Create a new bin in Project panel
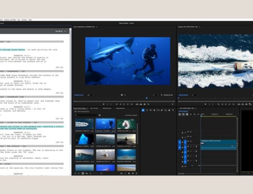This screenshot has width=253, height=194. click(129, 173)
